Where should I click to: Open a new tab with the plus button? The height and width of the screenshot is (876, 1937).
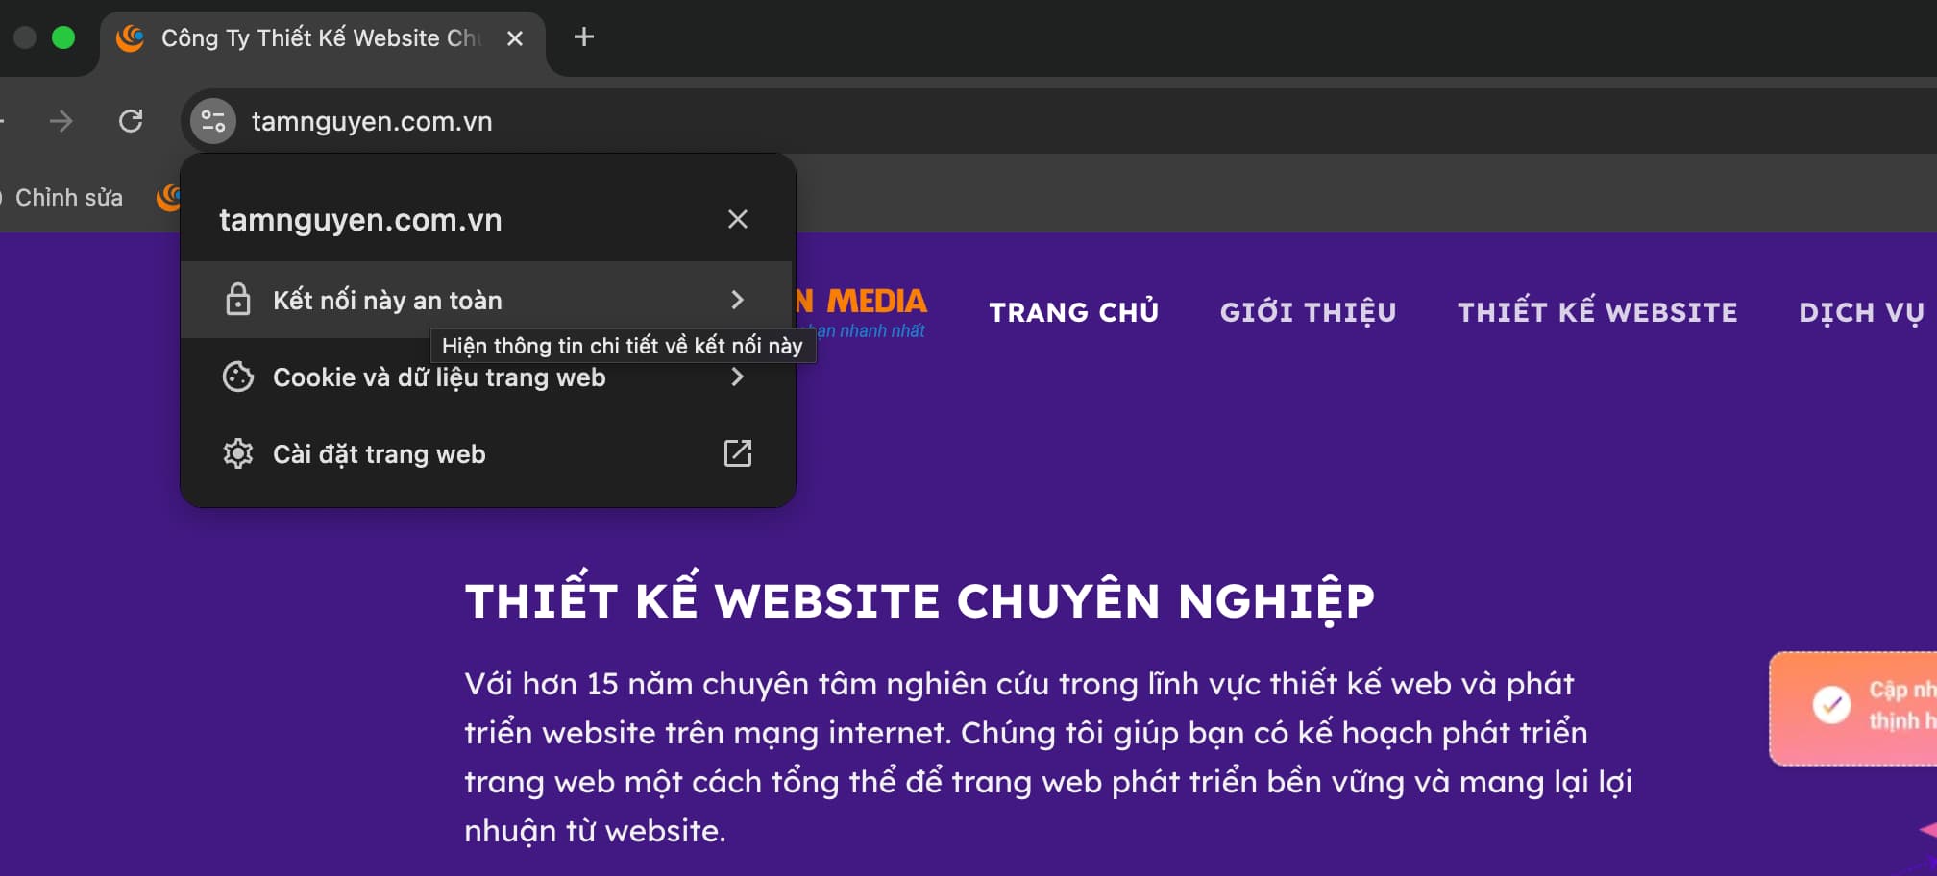click(x=584, y=37)
